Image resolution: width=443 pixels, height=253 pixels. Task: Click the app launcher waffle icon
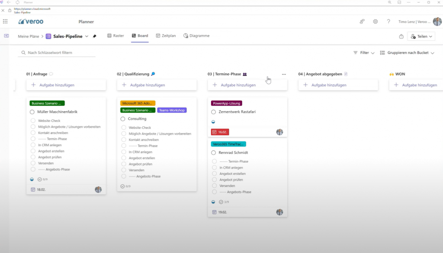coord(5,21)
